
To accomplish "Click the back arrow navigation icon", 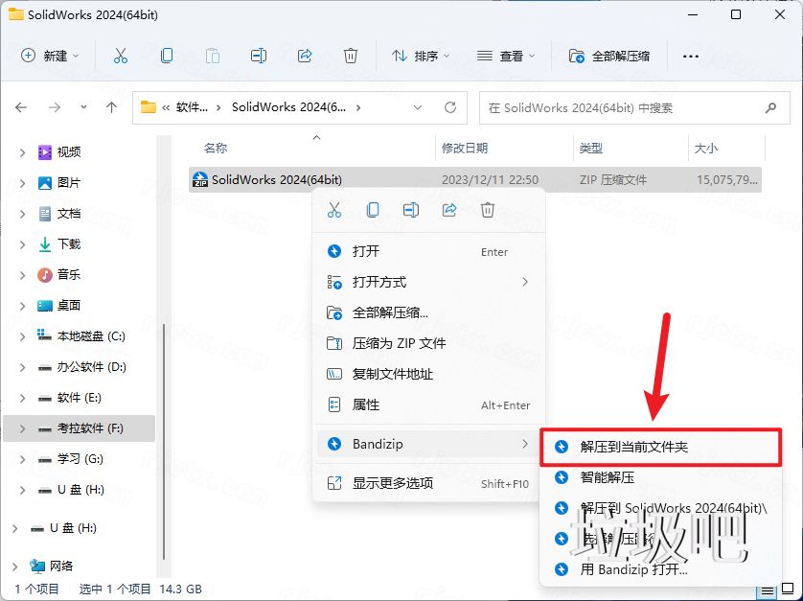I will pos(21,107).
